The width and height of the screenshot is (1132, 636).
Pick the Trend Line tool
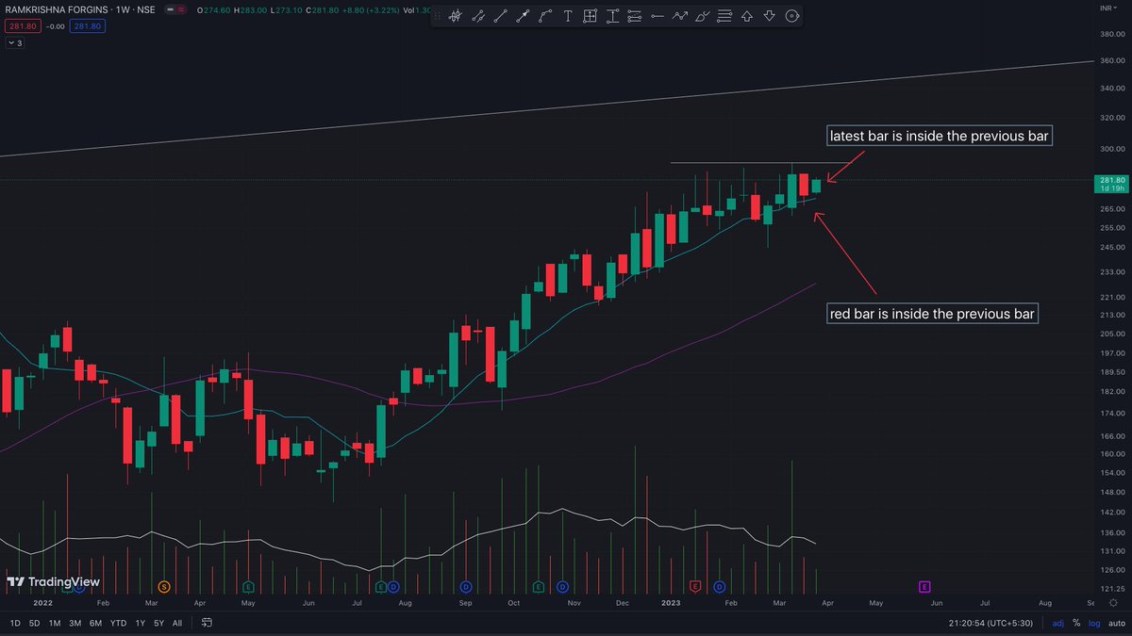501,16
